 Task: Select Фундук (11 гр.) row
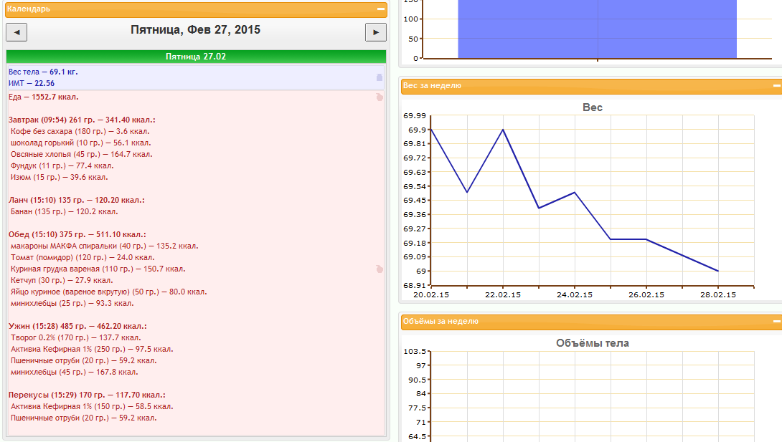62,165
